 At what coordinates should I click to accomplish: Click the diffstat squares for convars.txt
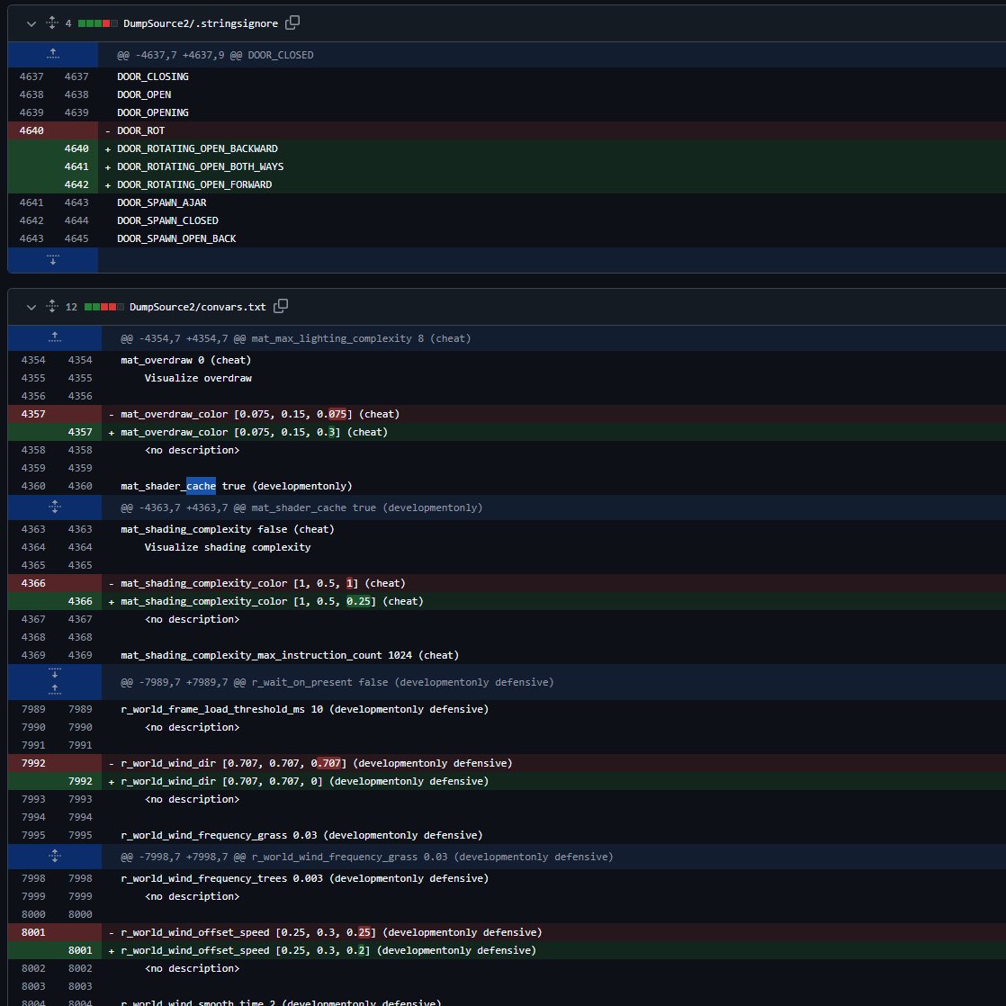coord(104,308)
